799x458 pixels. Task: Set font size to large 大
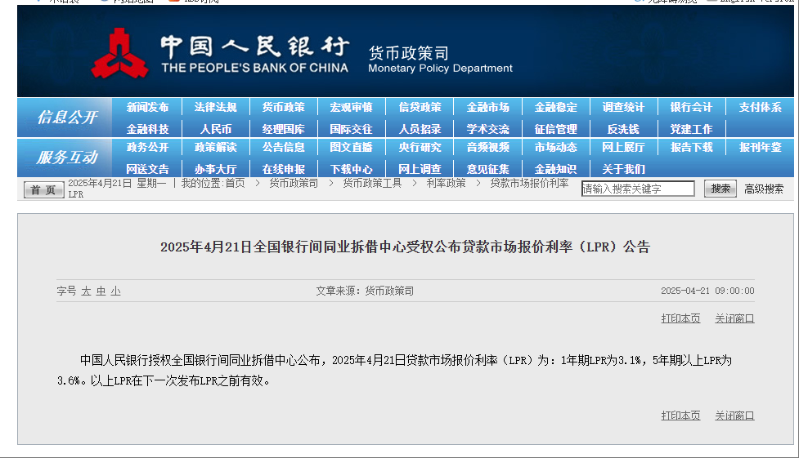point(86,291)
